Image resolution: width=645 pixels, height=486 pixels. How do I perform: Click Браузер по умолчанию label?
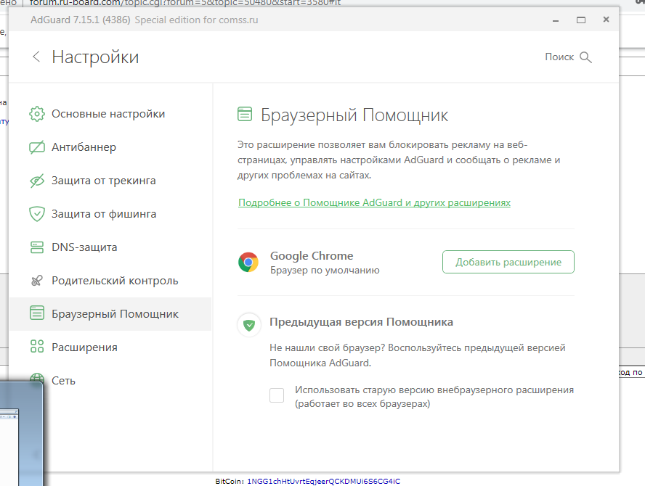point(325,271)
